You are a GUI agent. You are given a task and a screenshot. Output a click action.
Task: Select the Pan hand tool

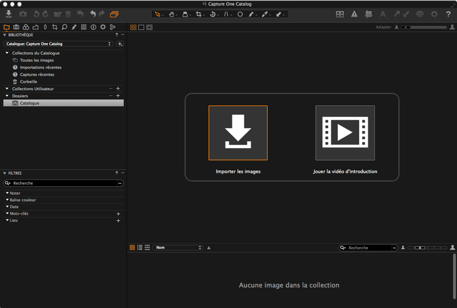(x=172, y=14)
